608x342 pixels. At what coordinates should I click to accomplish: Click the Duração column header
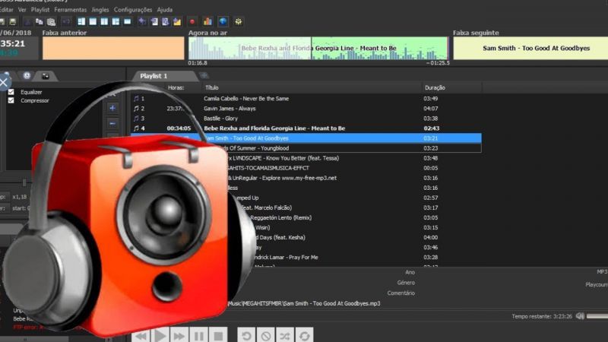pos(435,87)
